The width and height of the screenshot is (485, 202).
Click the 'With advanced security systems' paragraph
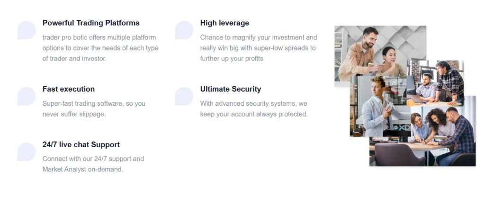coord(254,109)
